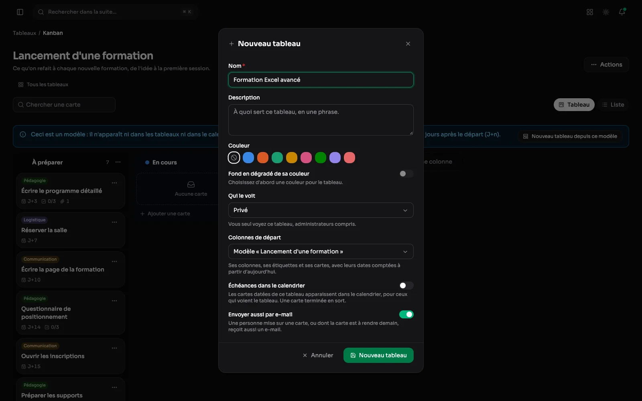Click Ajouter une carte in En cours
Viewport: 642px width, 401px height.
click(x=165, y=214)
